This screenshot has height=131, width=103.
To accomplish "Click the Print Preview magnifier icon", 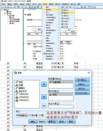I will point(11,7).
